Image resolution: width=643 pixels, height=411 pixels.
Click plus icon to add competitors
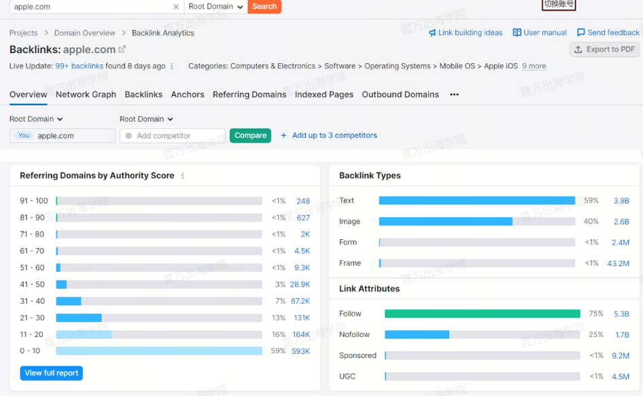point(284,135)
